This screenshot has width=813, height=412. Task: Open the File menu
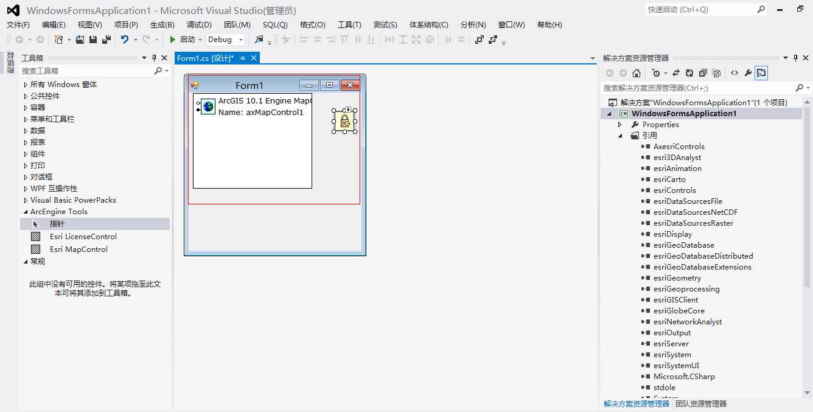[18, 25]
